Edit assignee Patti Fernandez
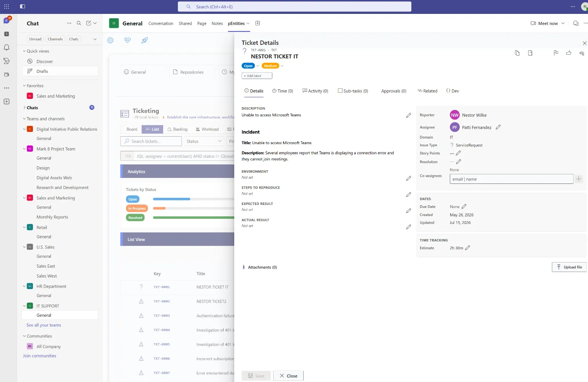The image size is (588, 382). tap(498, 127)
